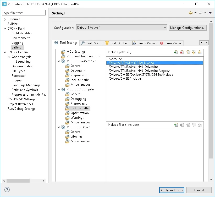The width and height of the screenshot is (215, 197).
Task: Open the Configuration combo box
Action: [x=122, y=28]
